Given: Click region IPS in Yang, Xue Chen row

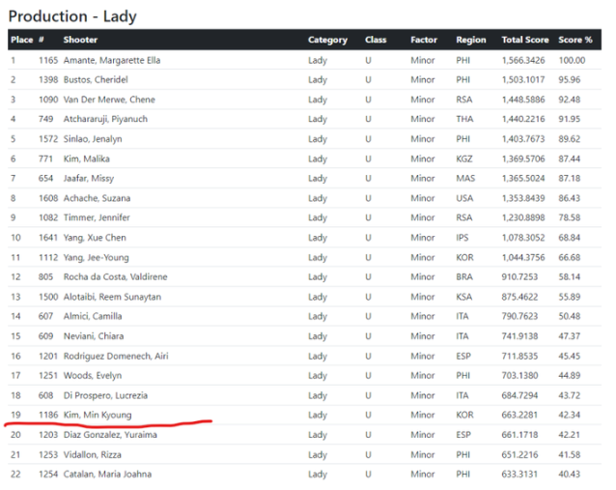Looking at the screenshot, I should click(x=462, y=238).
